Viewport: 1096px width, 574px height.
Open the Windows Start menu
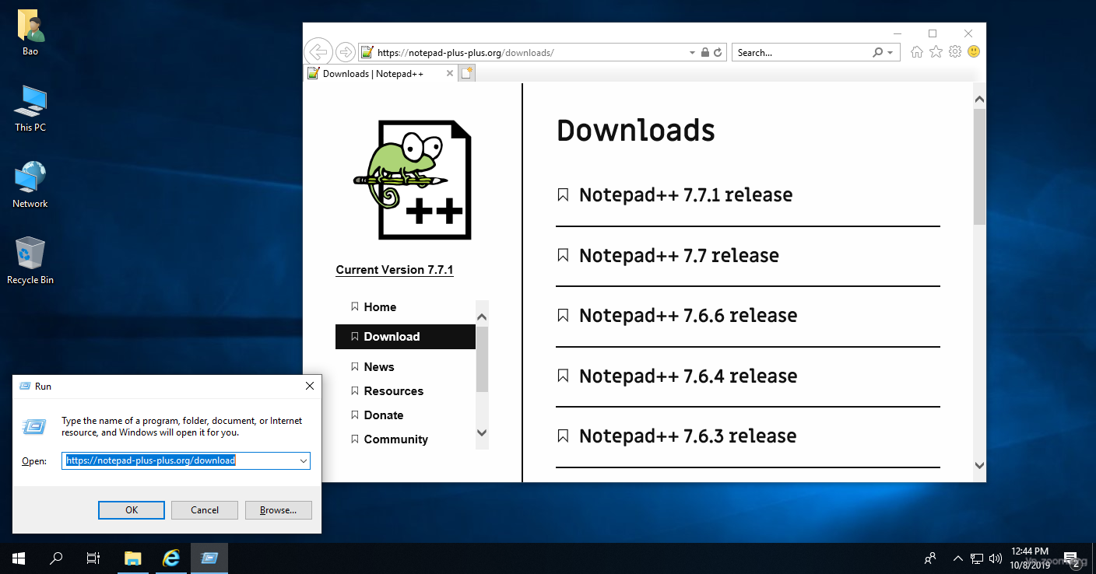(19, 558)
